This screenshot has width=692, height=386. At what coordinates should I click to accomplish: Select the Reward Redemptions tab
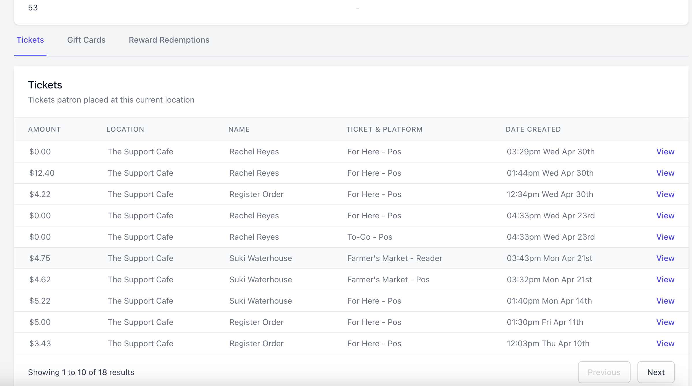pos(169,40)
